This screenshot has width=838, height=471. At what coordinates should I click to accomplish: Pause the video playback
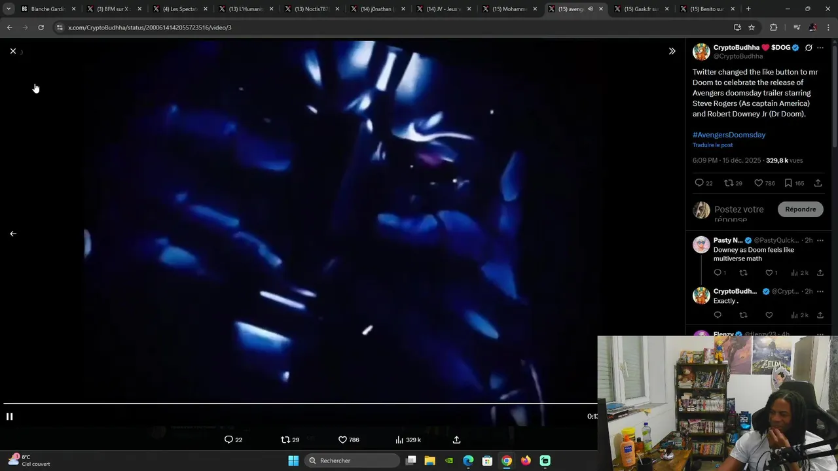pyautogui.click(x=10, y=416)
